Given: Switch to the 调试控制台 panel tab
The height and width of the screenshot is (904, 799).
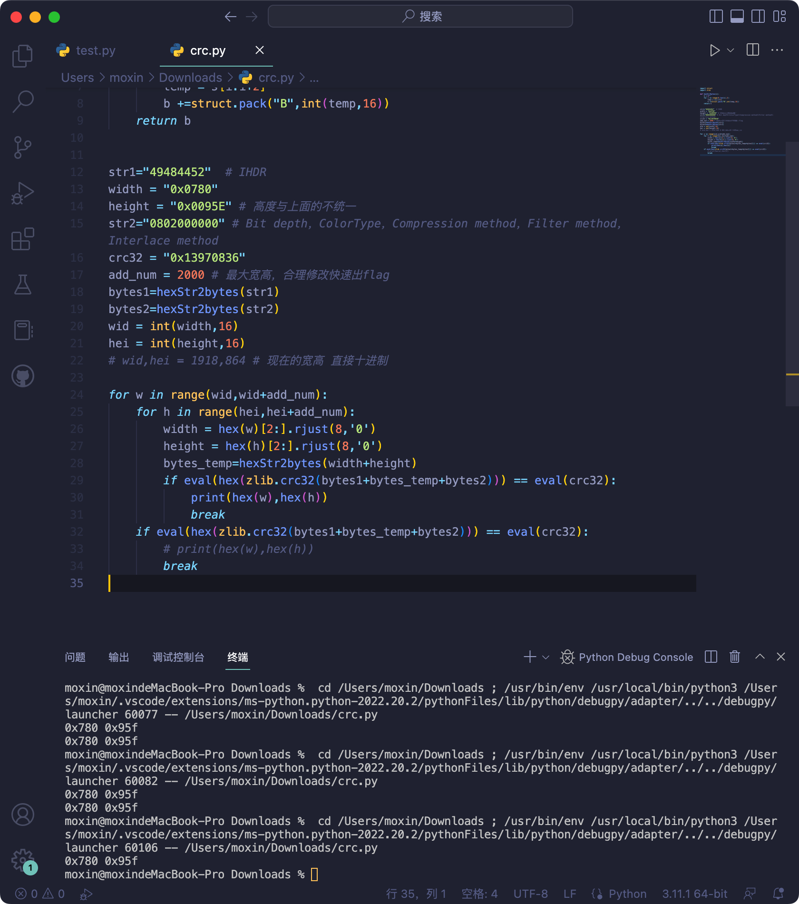Looking at the screenshot, I should point(178,657).
